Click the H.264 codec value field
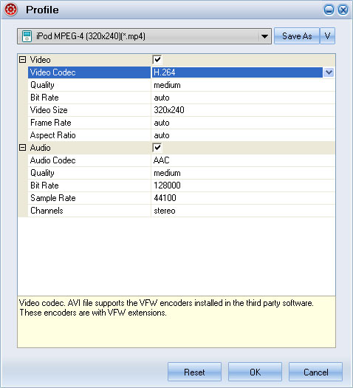The height and width of the screenshot is (388, 353). (237, 72)
